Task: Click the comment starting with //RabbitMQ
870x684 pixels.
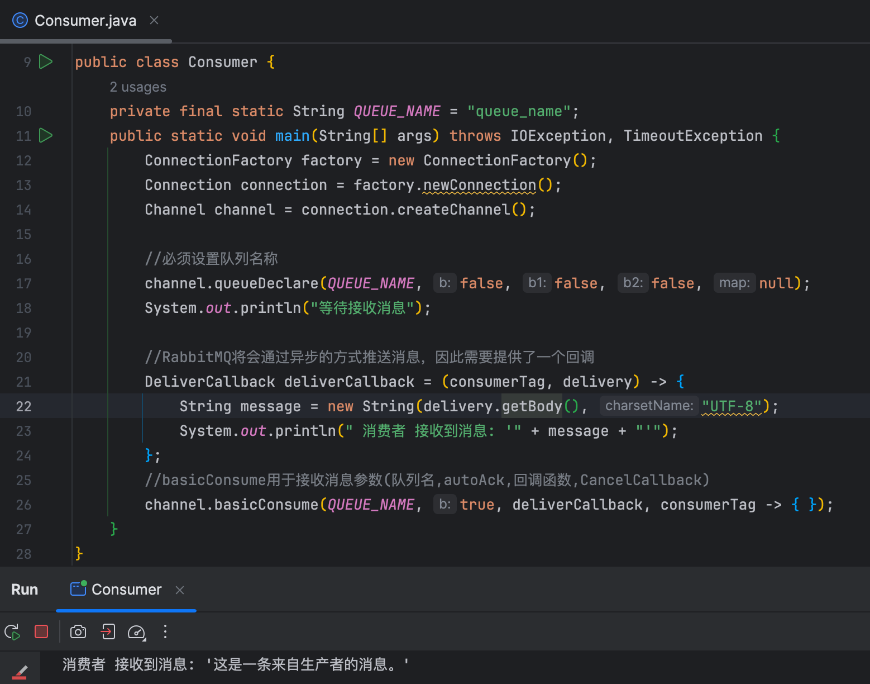Action: coord(369,357)
